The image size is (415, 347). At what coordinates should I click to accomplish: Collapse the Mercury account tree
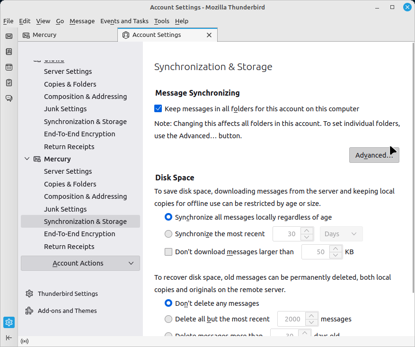[x=27, y=159]
